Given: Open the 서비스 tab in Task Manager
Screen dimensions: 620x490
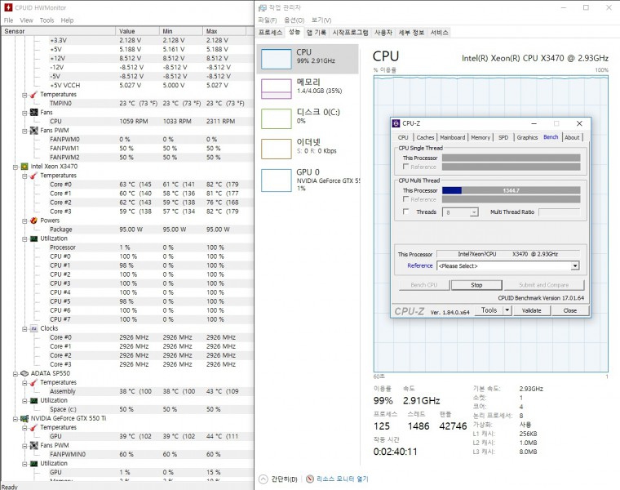Looking at the screenshot, I should [x=439, y=33].
